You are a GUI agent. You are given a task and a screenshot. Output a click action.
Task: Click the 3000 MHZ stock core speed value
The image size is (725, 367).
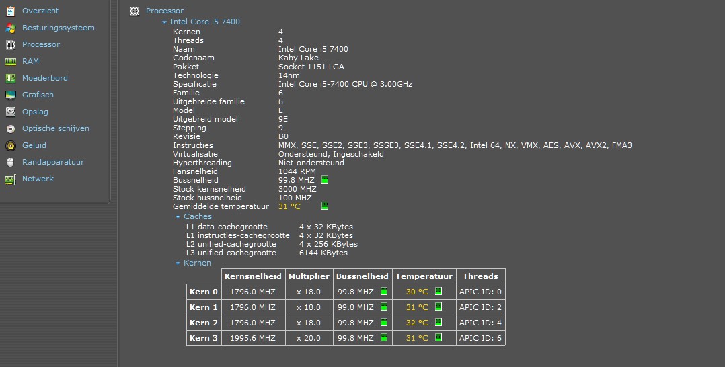(x=297, y=189)
